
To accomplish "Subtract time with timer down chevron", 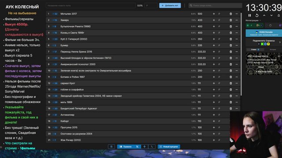I will coord(271,15).
